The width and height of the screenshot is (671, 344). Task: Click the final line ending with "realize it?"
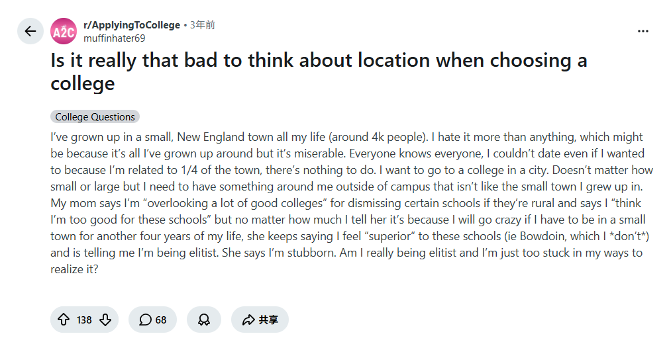coord(74,269)
